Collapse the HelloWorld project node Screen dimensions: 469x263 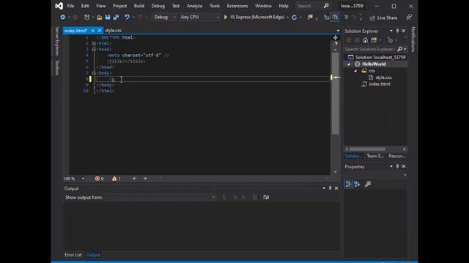click(x=349, y=64)
